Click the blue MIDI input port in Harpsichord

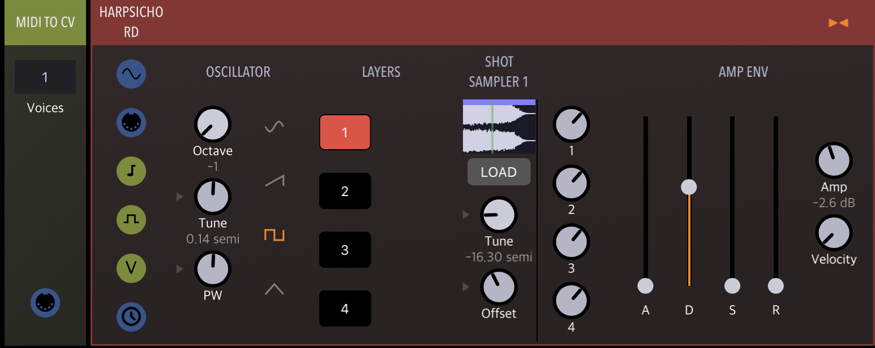131,121
